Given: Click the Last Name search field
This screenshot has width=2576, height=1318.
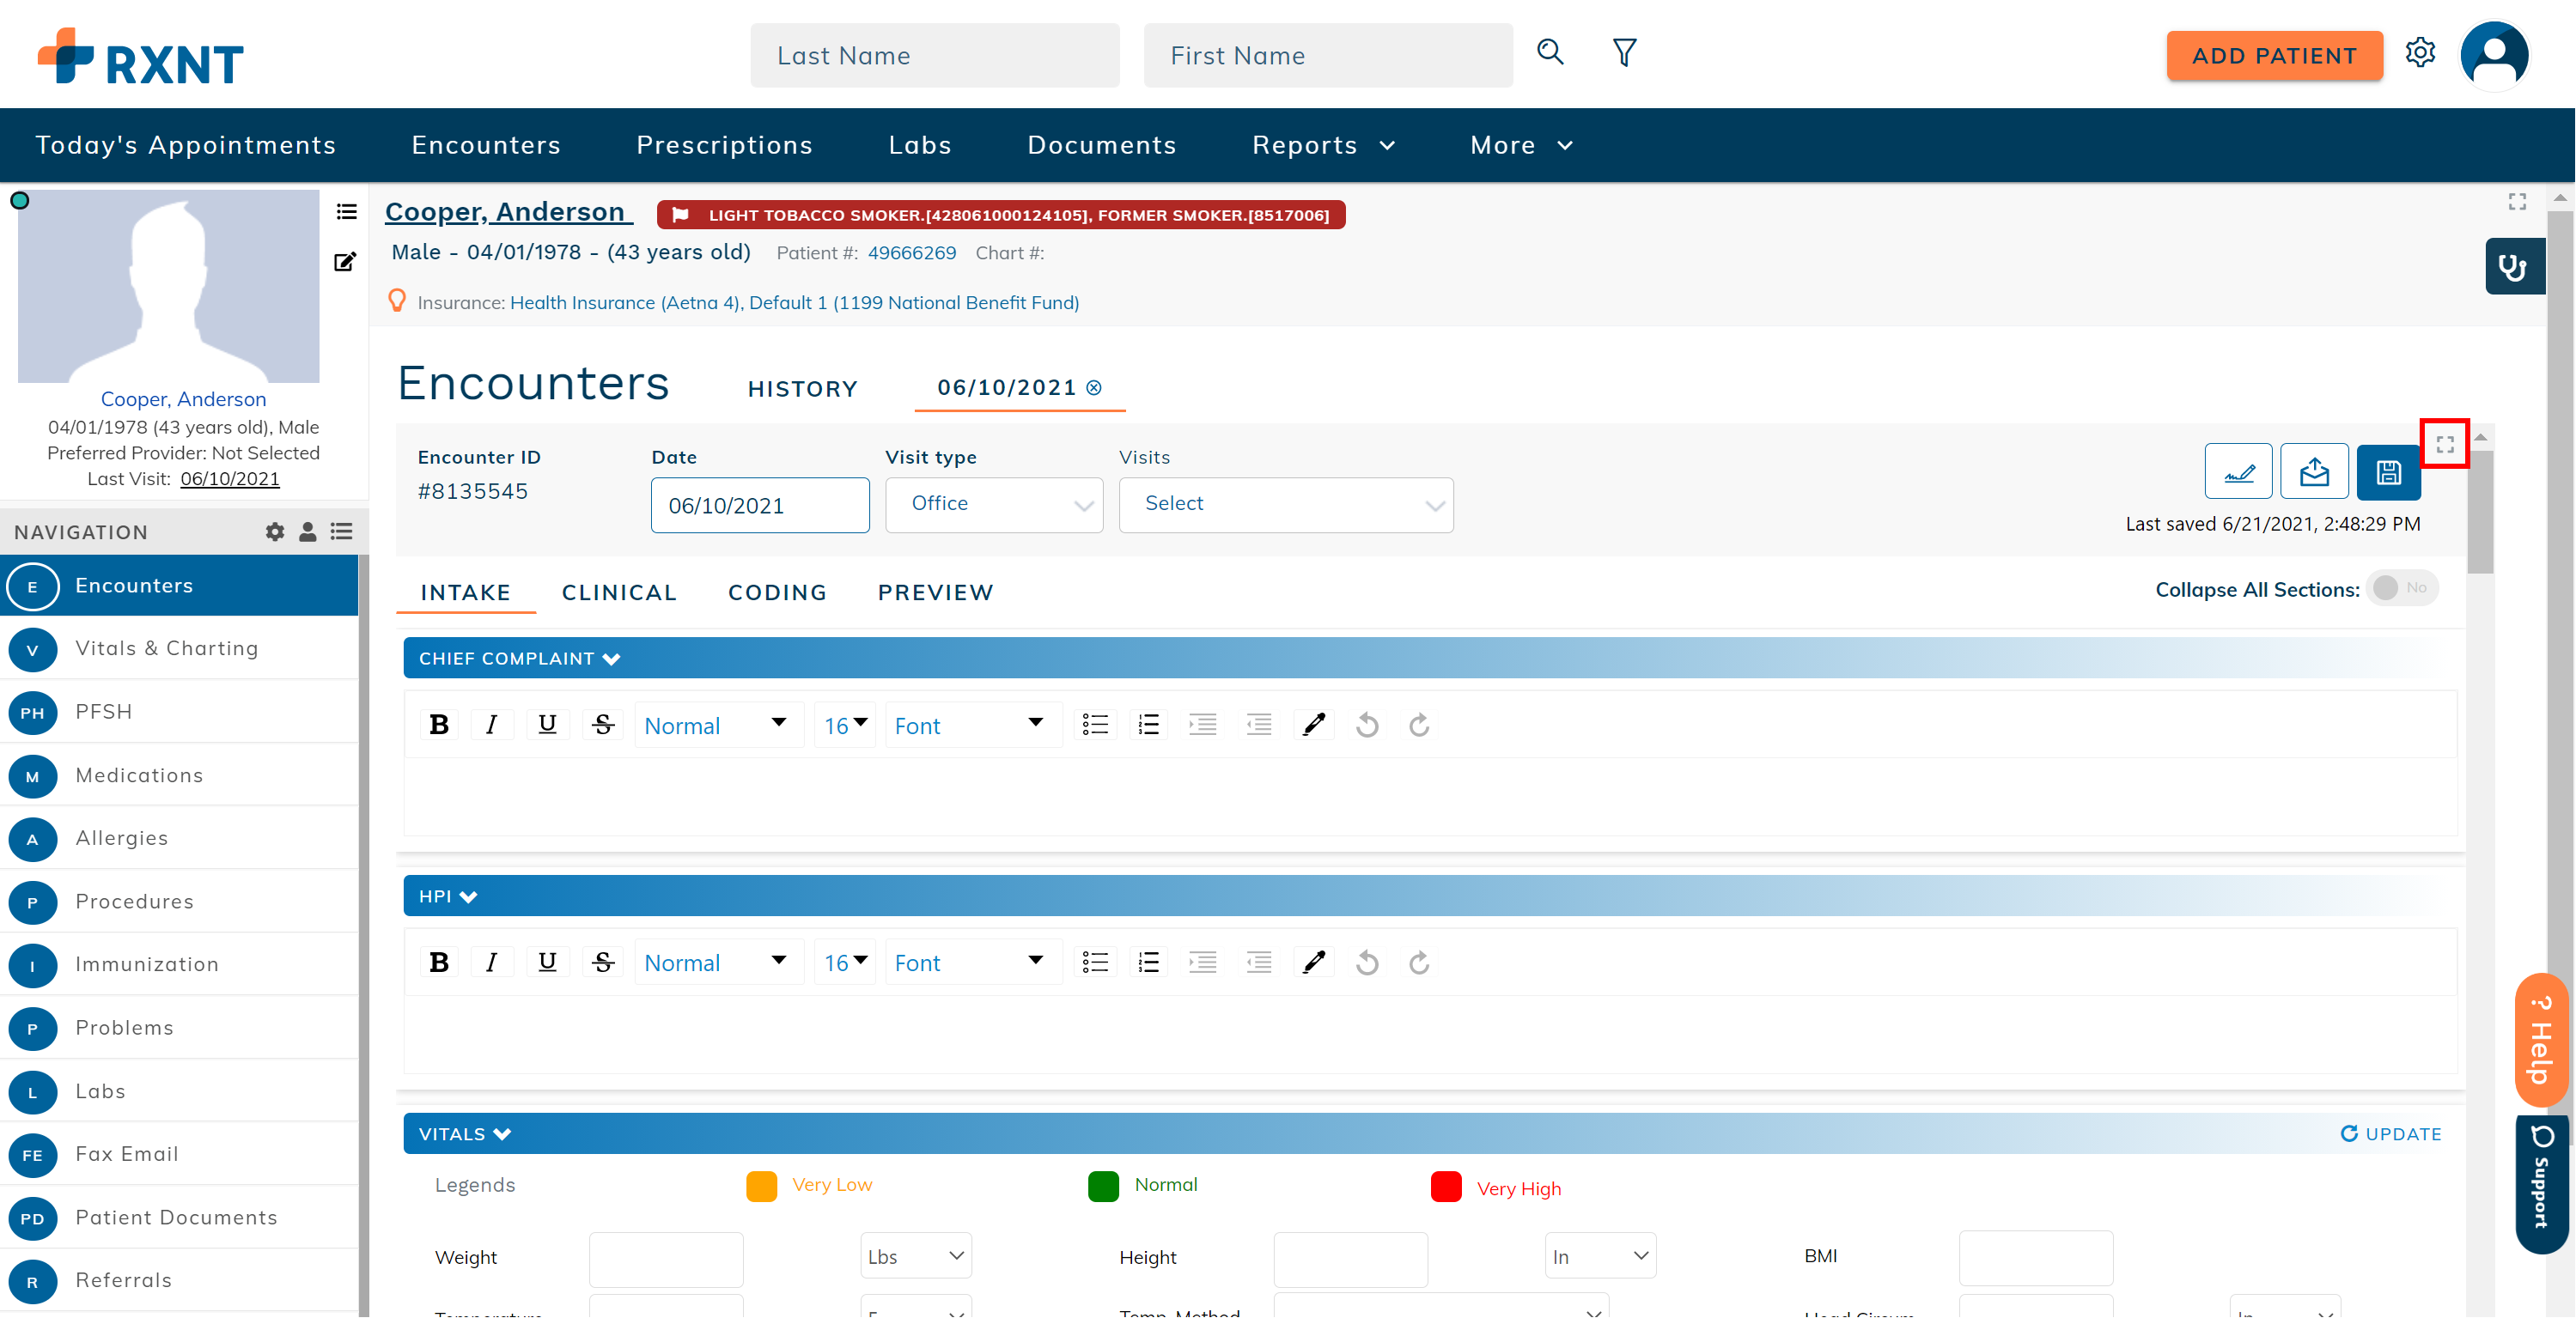Looking at the screenshot, I should [935, 56].
